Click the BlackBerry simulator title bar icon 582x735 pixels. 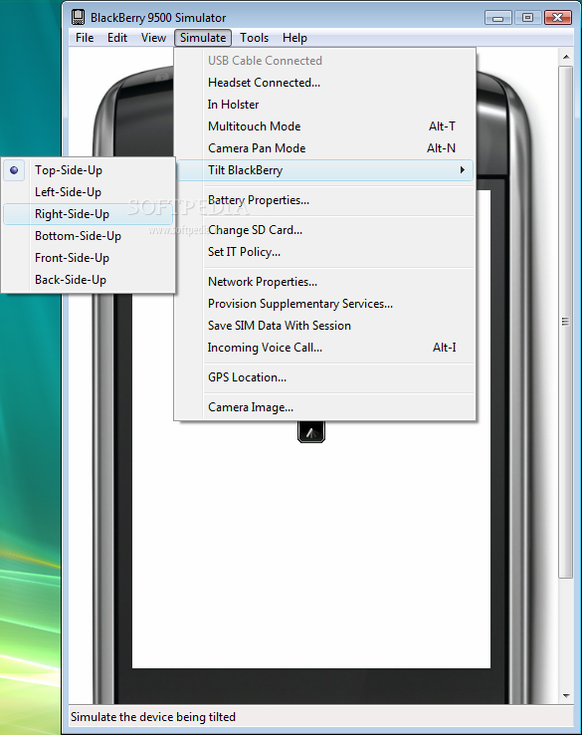(x=79, y=17)
